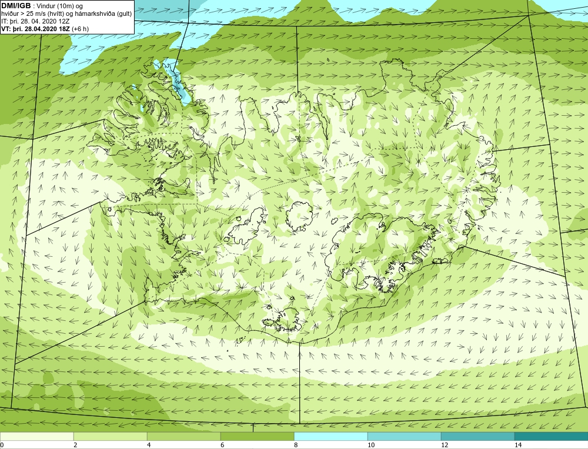Click the legend value '0'
588x449 pixels.
tap(2, 445)
